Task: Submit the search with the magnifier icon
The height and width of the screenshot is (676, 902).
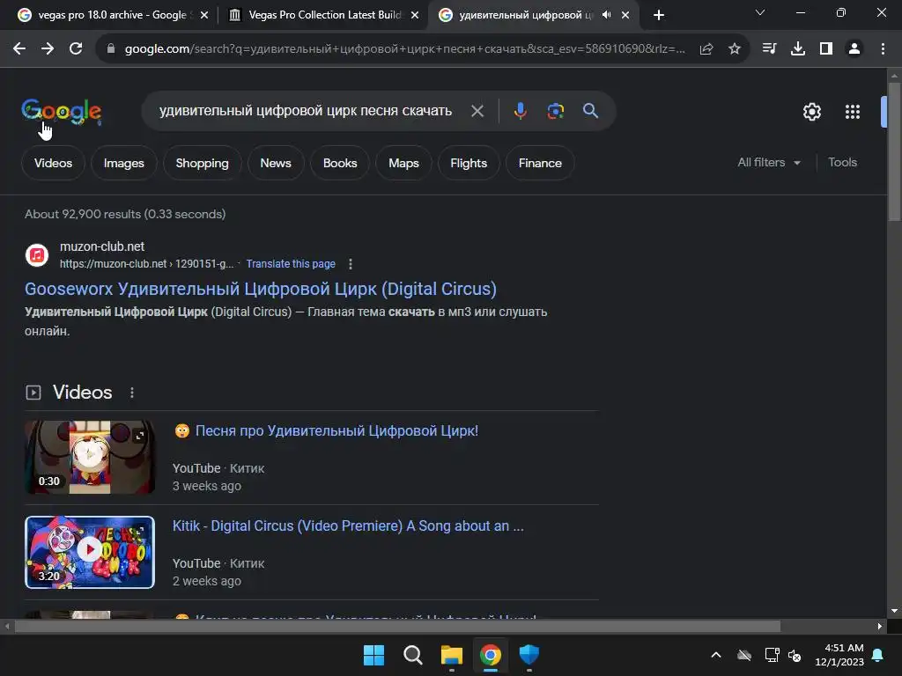Action: (591, 111)
